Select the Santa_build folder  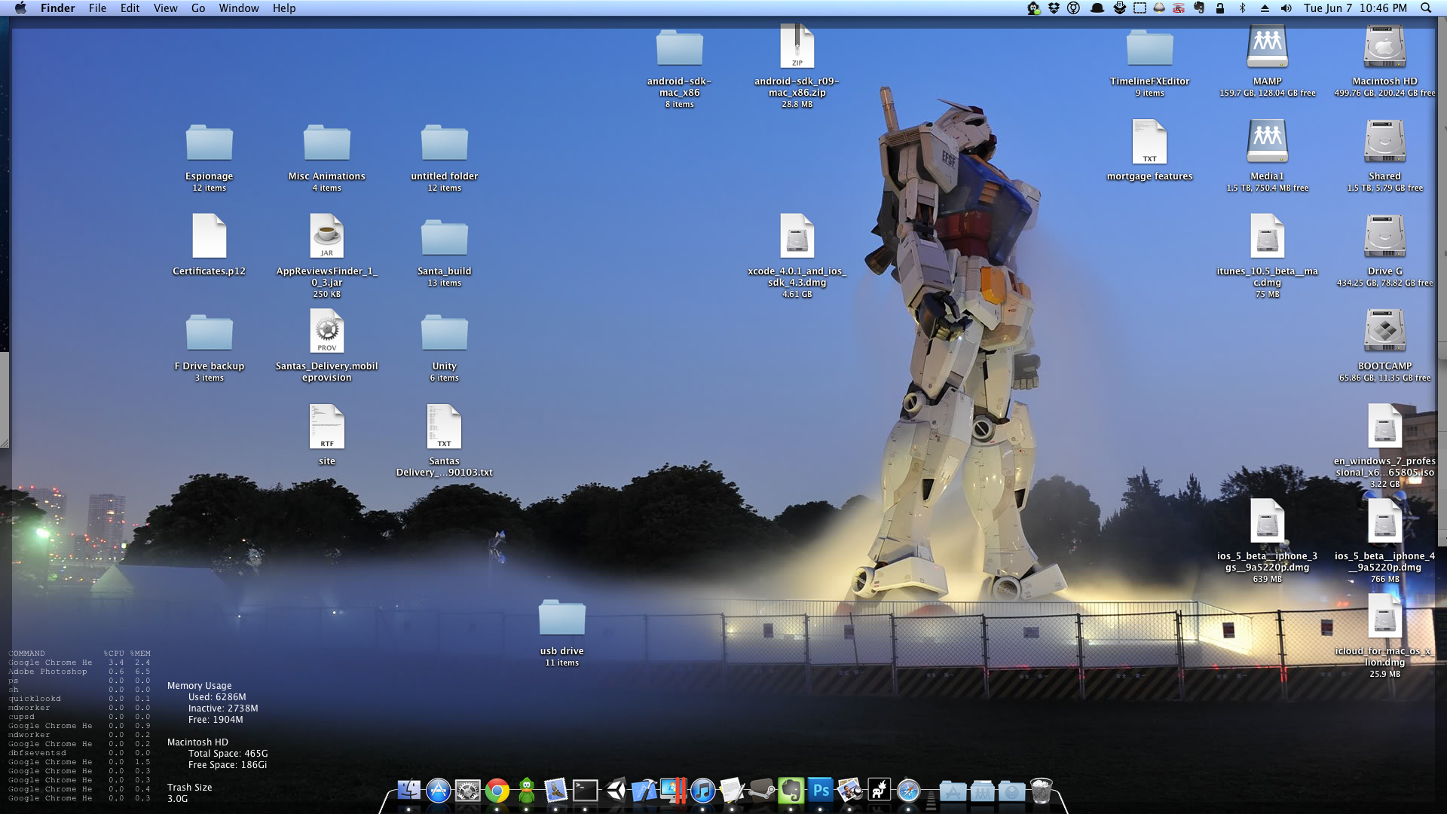[444, 240]
